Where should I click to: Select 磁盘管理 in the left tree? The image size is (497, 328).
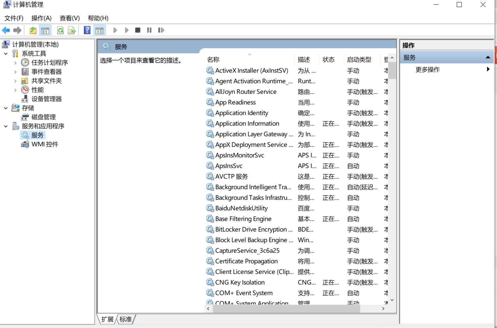(x=43, y=117)
